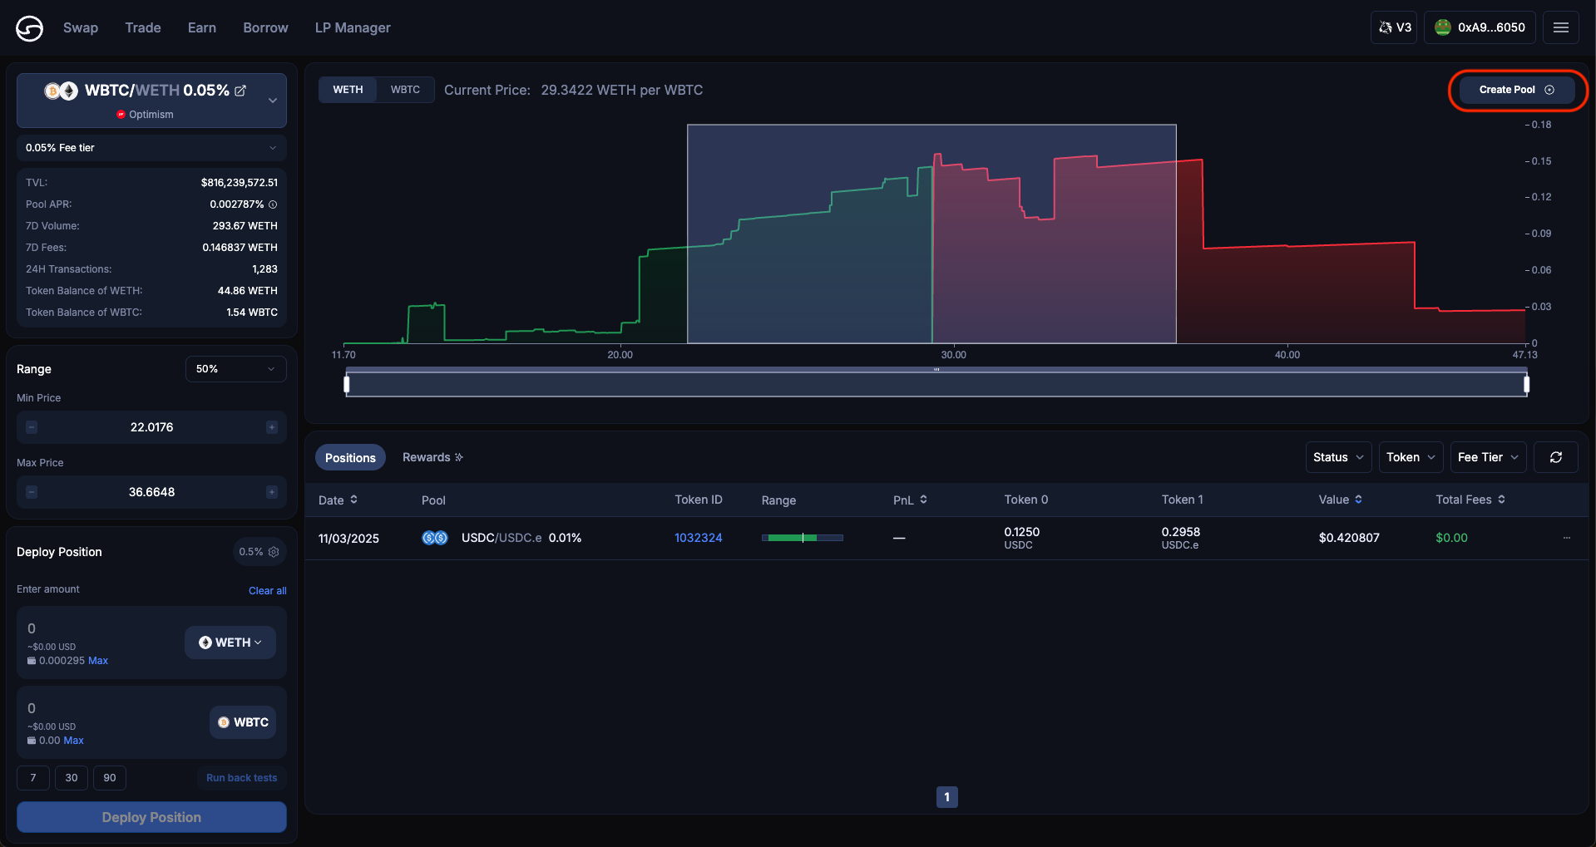Open external link icon next to WBTC/WETH 0.05%
Viewport: 1596px width, 847px height.
click(x=240, y=91)
